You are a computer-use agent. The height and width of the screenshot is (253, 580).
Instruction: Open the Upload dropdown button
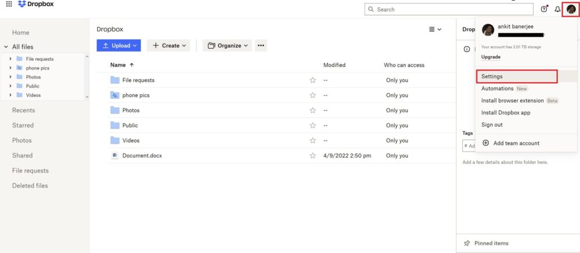[x=118, y=46]
